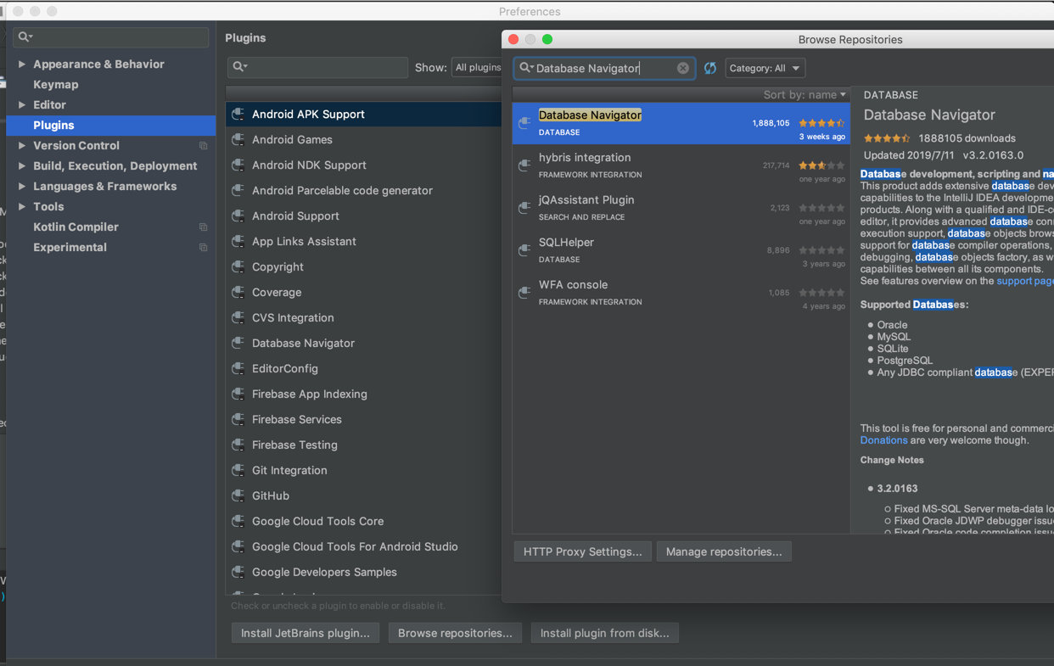Click the Firebase App Indexing plugin icon
The height and width of the screenshot is (666, 1054).
point(238,395)
